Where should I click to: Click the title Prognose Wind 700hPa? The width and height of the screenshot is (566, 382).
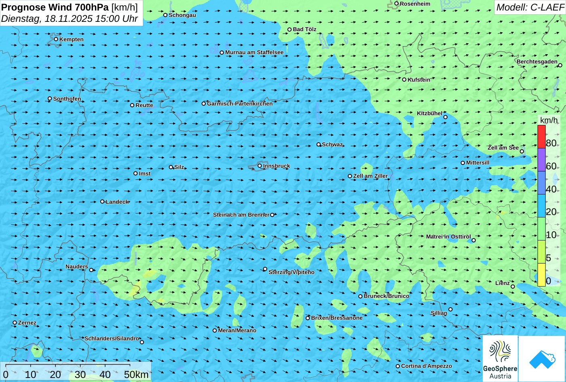(55, 7)
